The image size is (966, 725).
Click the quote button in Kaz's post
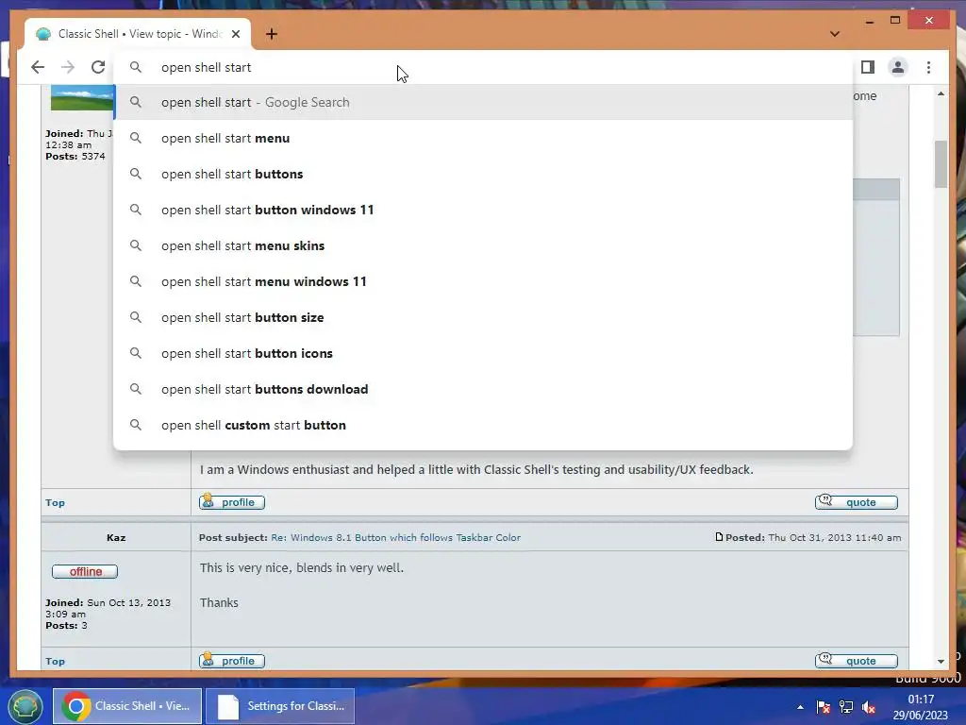[857, 660]
